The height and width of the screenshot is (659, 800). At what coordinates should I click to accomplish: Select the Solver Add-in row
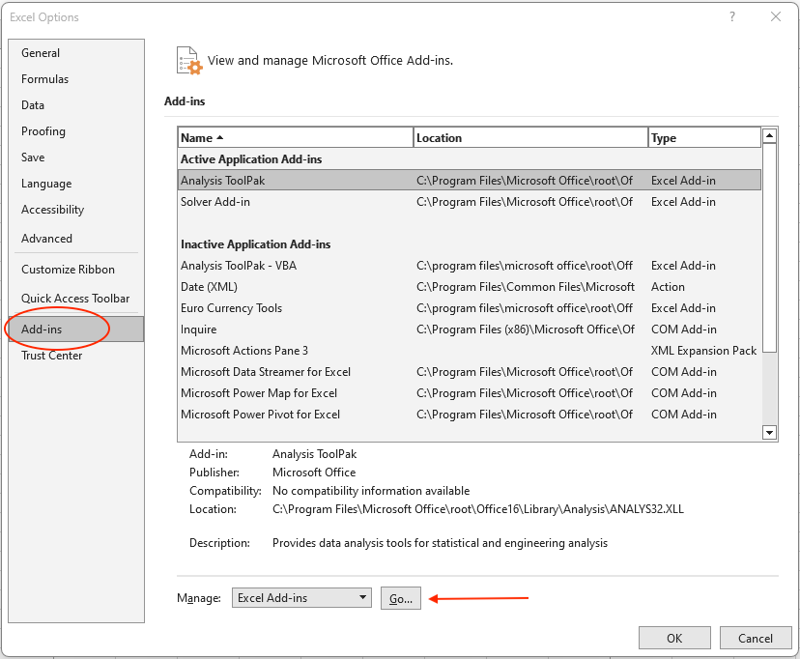pyautogui.click(x=215, y=202)
